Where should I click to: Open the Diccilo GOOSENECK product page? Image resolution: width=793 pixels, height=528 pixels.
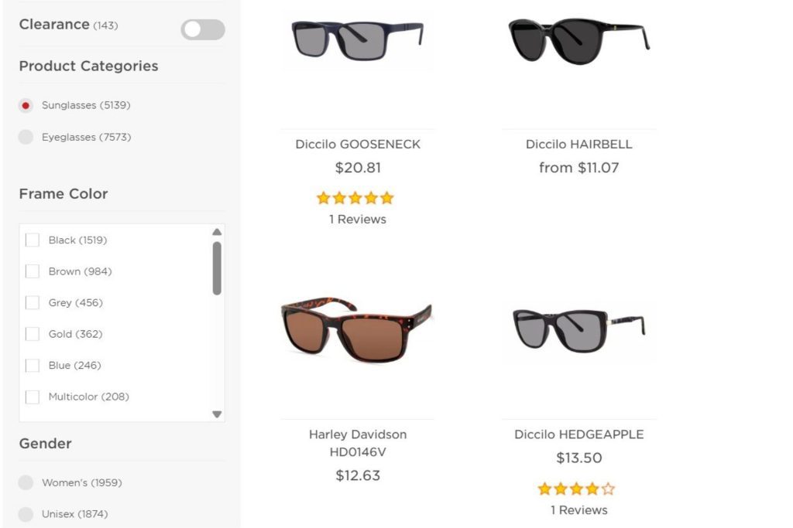click(355, 144)
